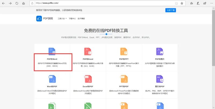Open the Excel转PDF title link
215x109 pixels.
(x=88, y=87)
